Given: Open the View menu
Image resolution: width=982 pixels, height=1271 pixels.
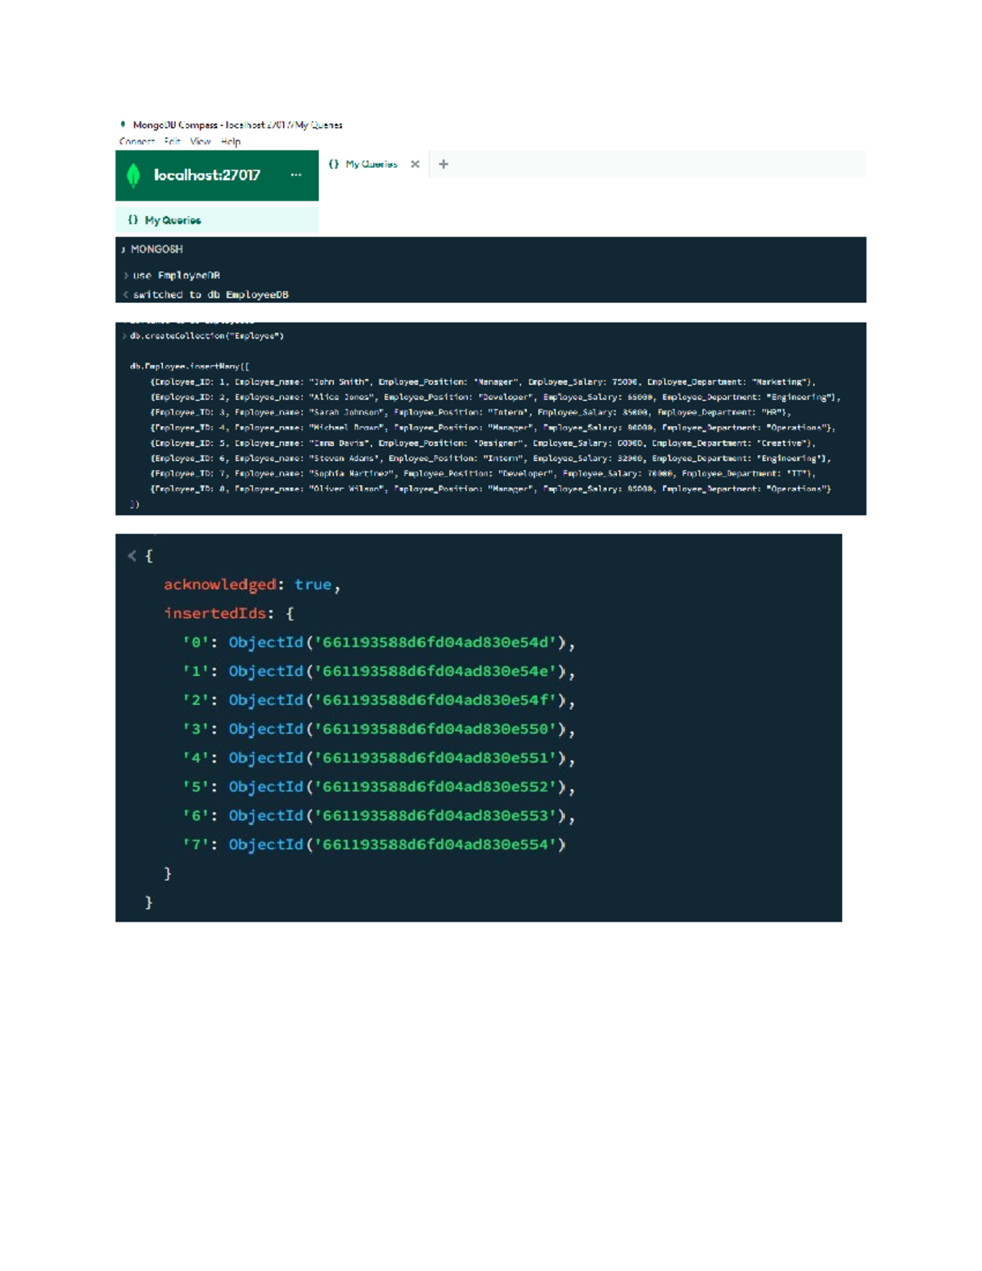Looking at the screenshot, I should pyautogui.click(x=200, y=142).
